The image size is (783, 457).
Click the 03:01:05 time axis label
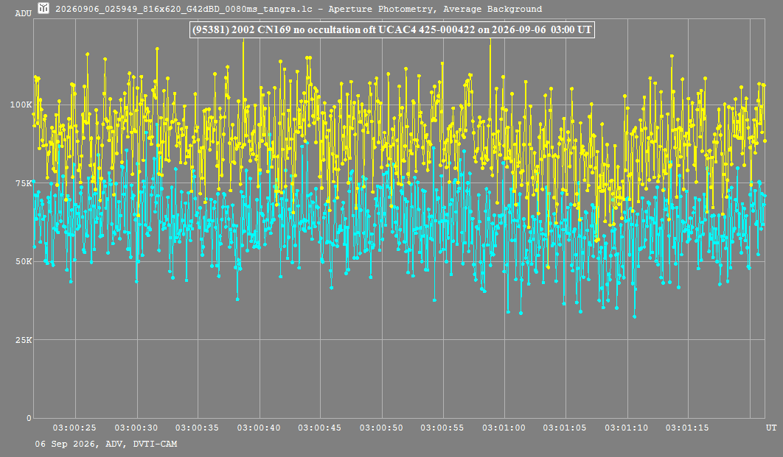point(565,428)
